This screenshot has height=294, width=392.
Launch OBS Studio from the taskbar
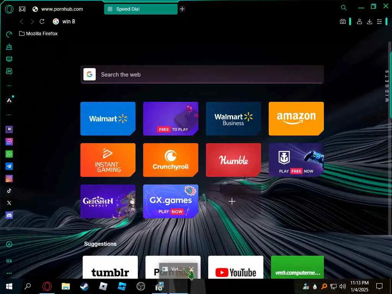[141, 286]
